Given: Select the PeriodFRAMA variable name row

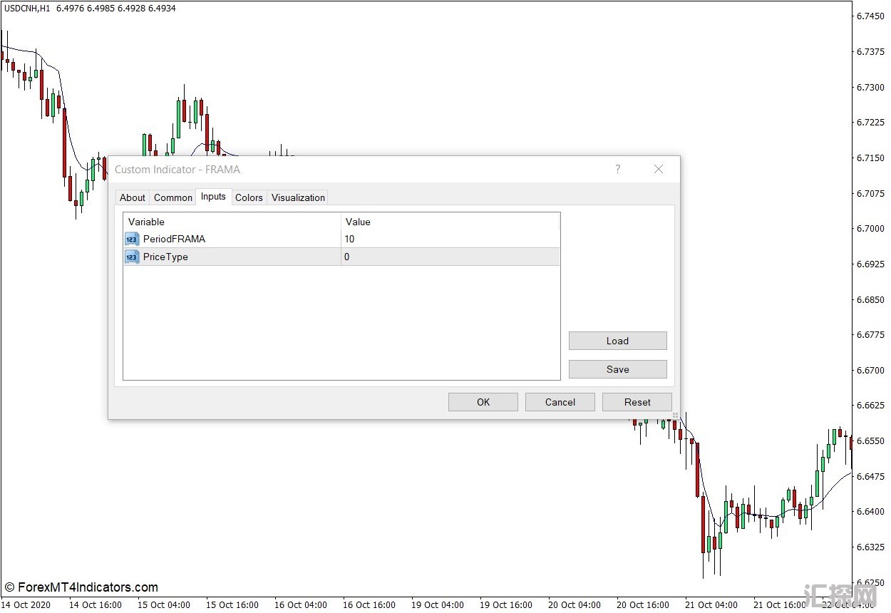Looking at the screenshot, I should [x=174, y=239].
